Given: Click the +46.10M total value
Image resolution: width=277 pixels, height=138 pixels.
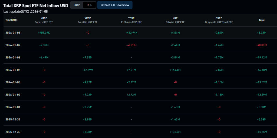Looking at the screenshot, I should (262, 70).
